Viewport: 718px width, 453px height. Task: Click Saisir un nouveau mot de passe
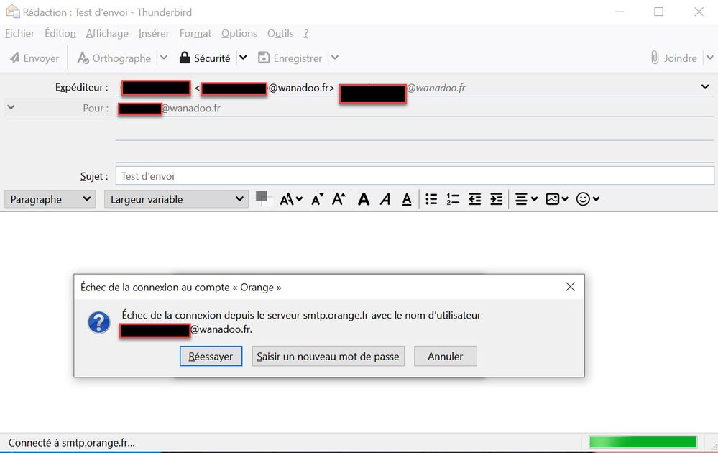328,356
